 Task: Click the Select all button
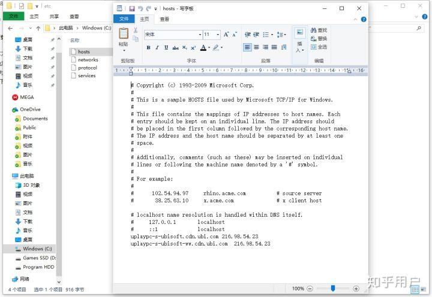click(x=319, y=47)
